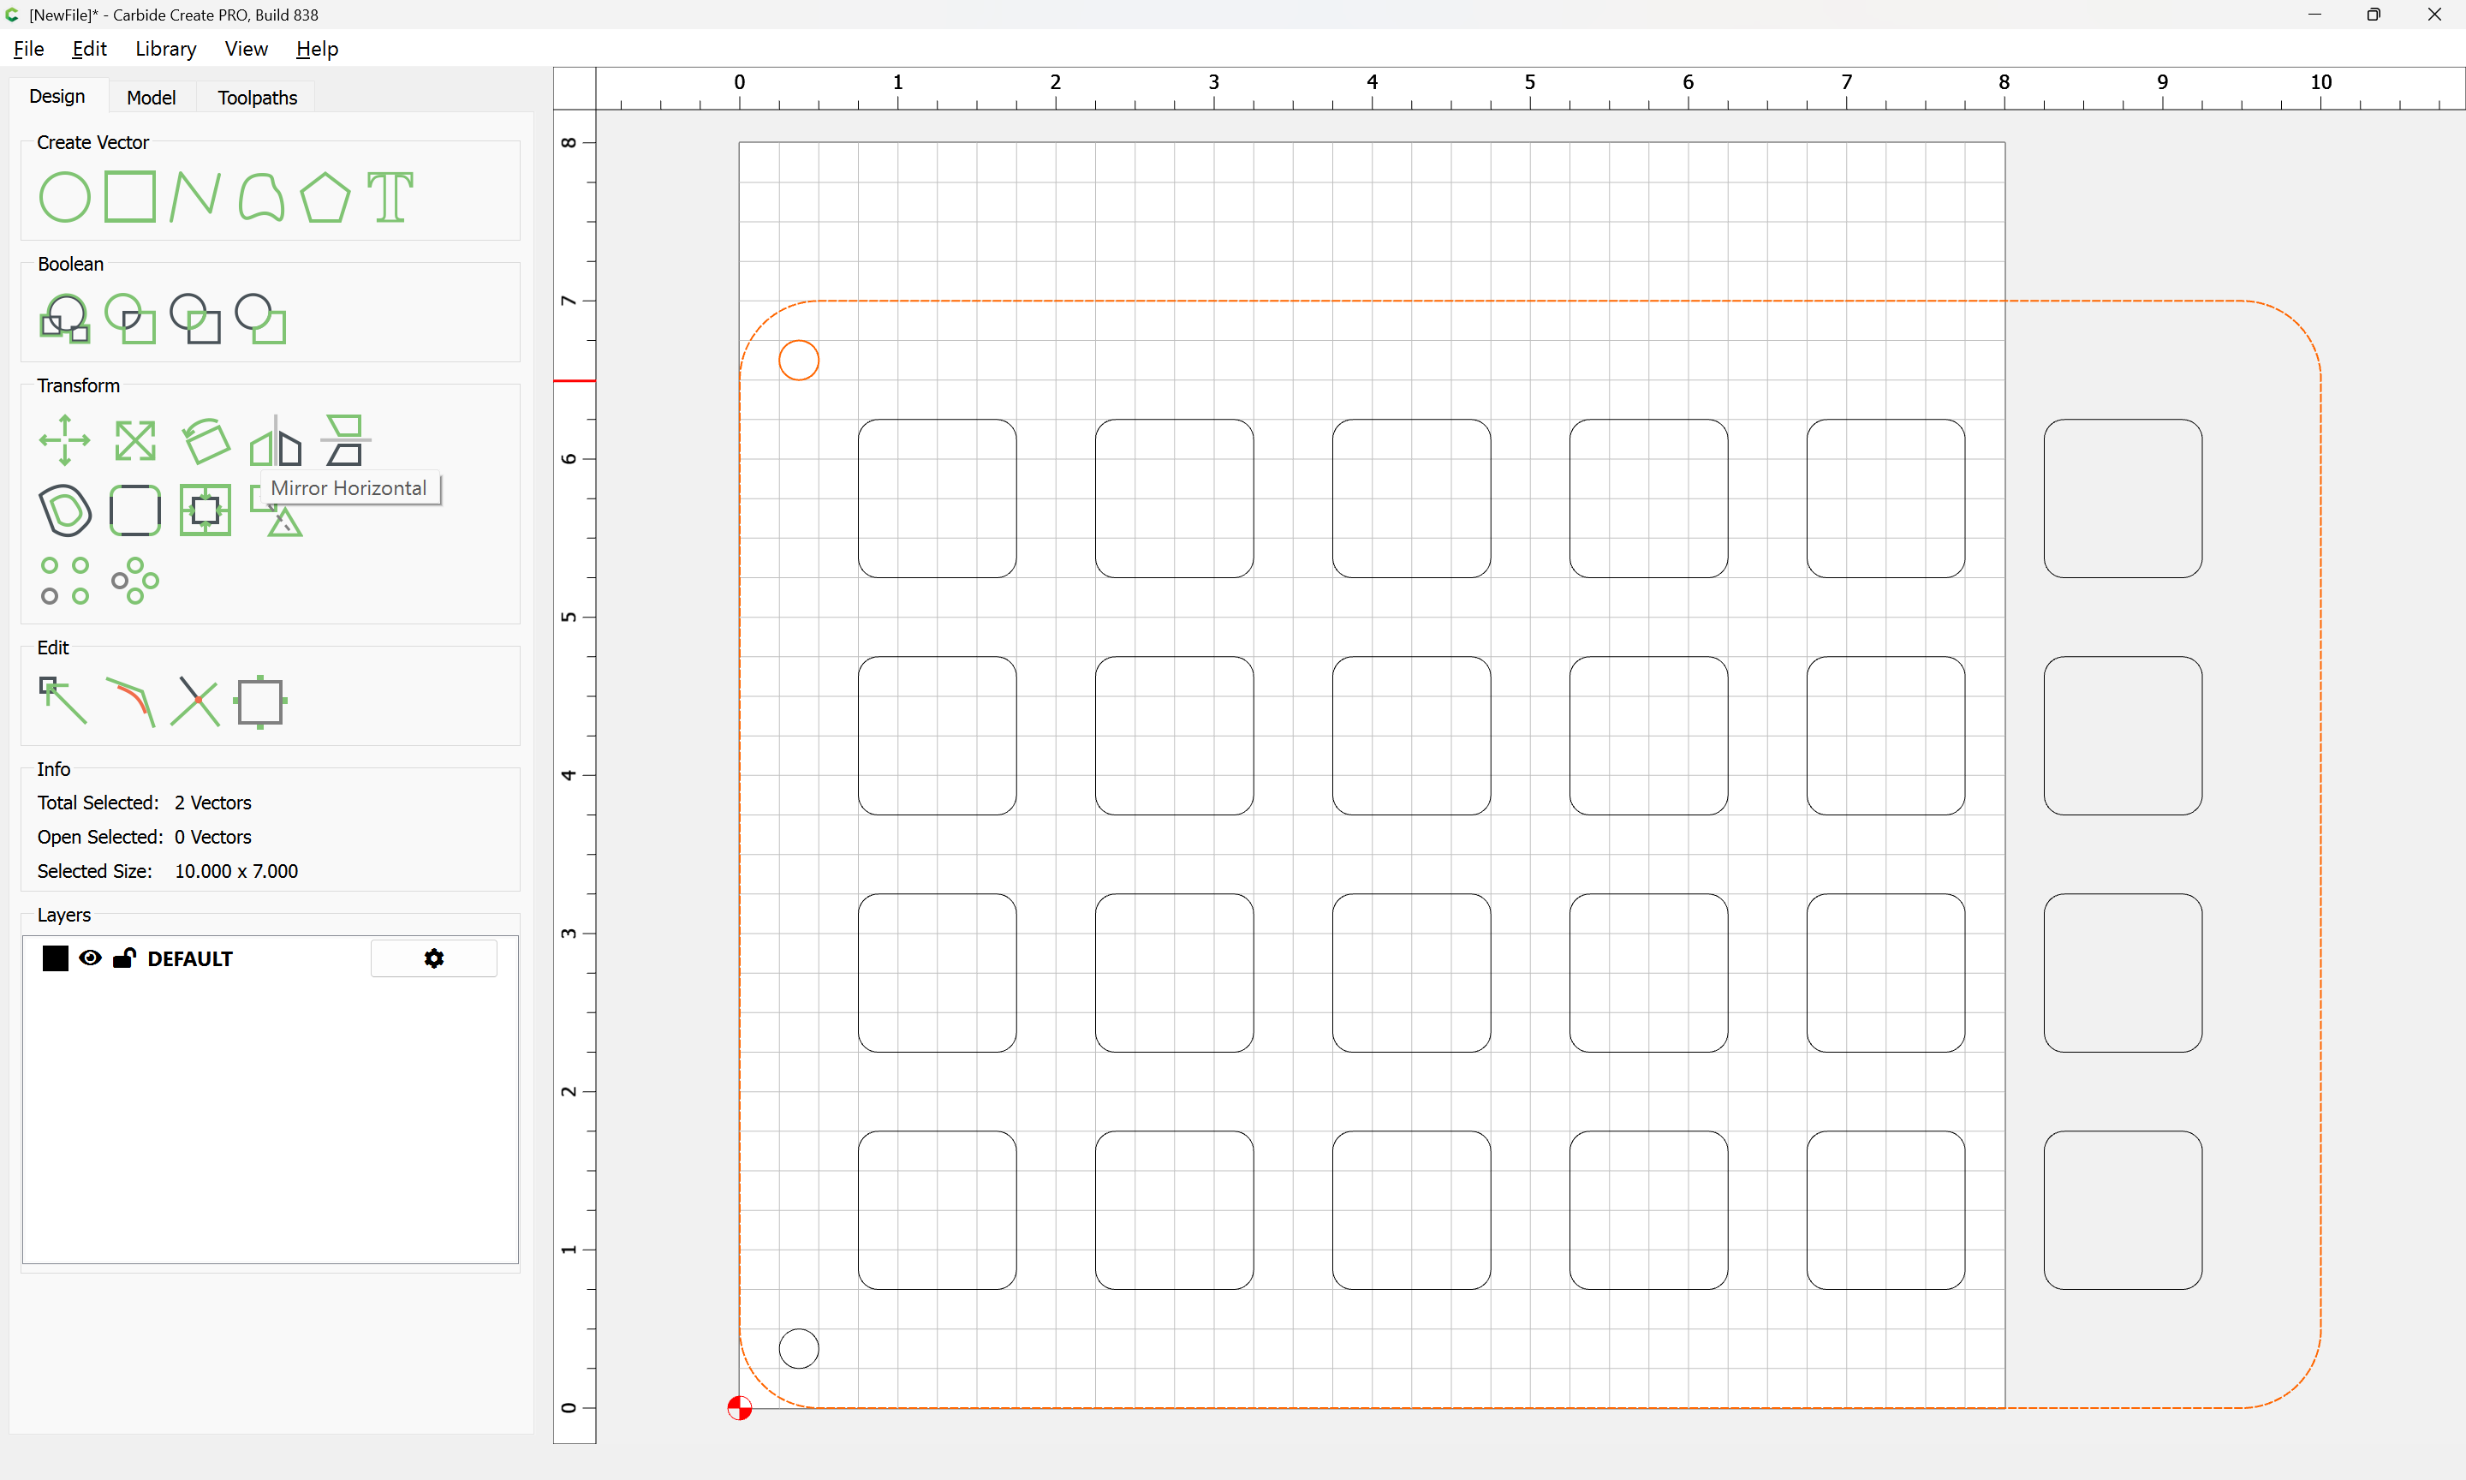Click the 'Selected Size' value 10.000 x 7.000
Screen dimensions: 2466x1480
coord(236,871)
